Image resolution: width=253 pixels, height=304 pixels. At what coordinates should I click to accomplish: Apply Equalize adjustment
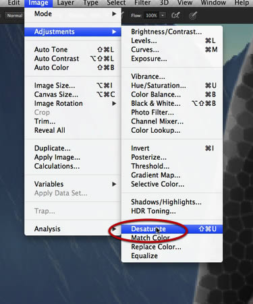coord(172,255)
